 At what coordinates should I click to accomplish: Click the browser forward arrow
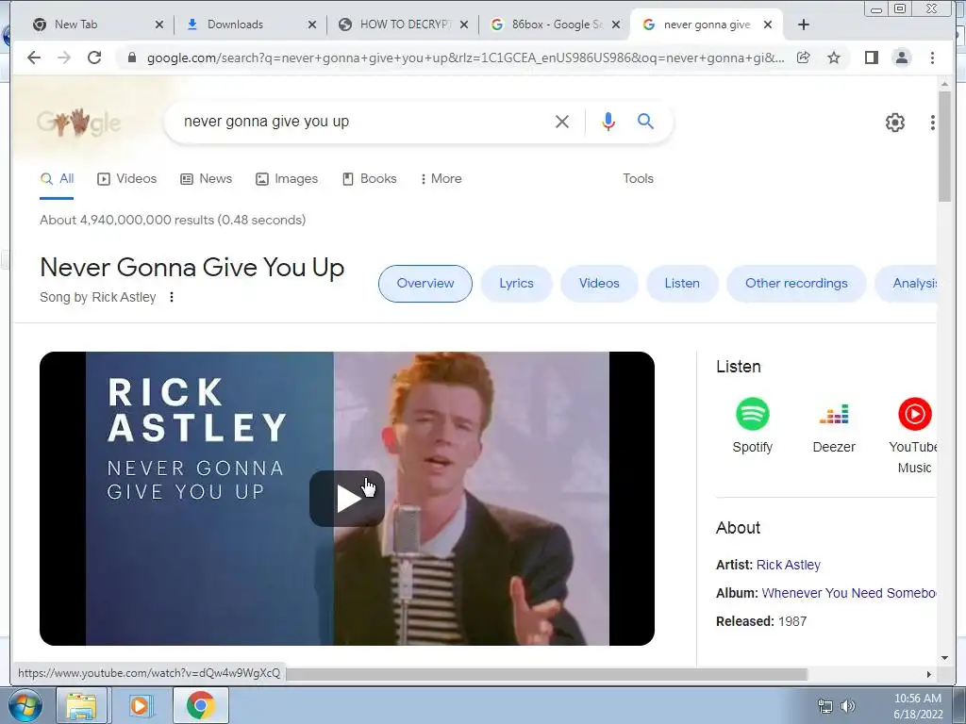coord(64,58)
